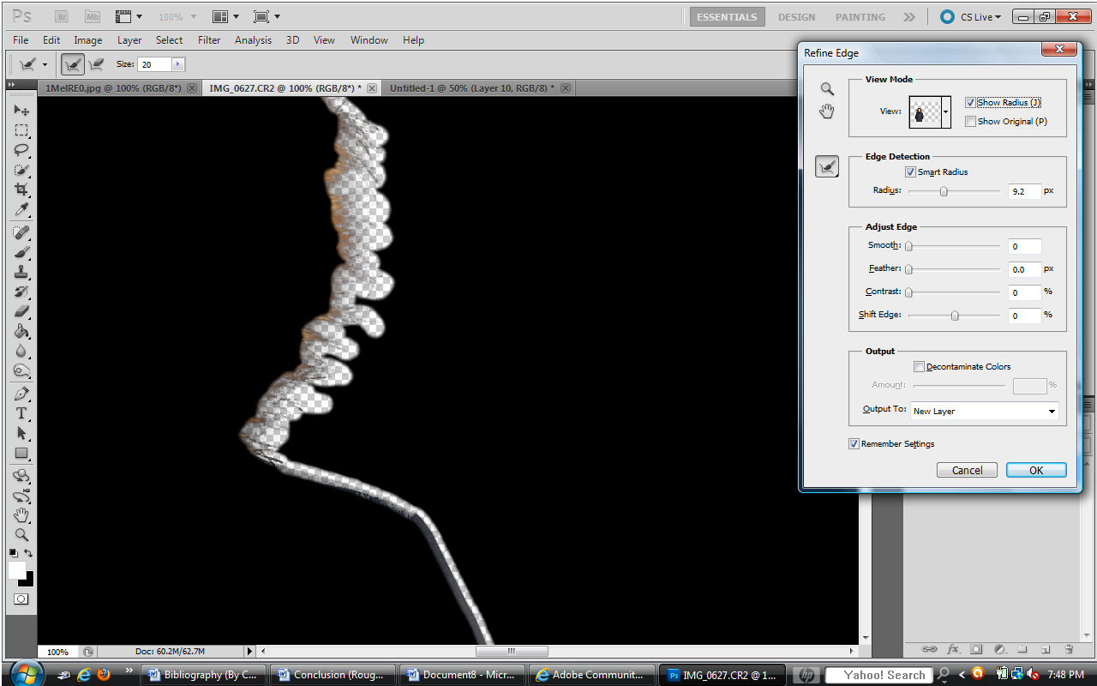Swap foreground and background colors
This screenshot has height=686, width=1097.
pos(29,553)
